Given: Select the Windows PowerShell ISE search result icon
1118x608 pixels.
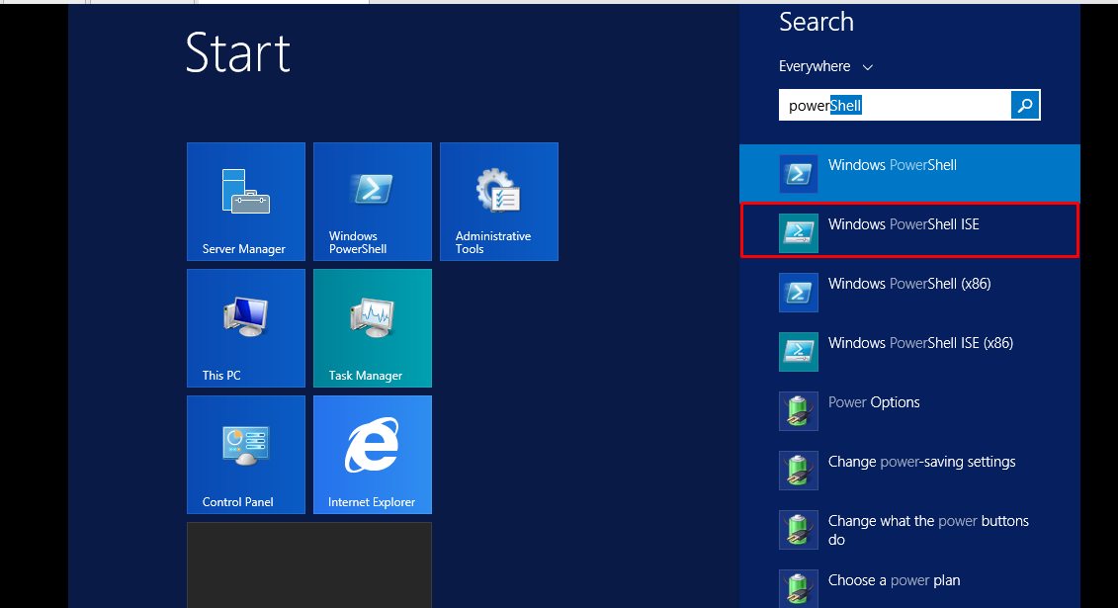Looking at the screenshot, I should 798,229.
